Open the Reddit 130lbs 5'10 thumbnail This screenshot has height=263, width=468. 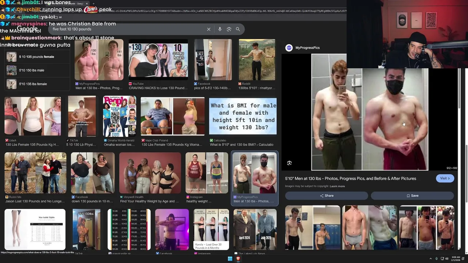[x=257, y=60]
